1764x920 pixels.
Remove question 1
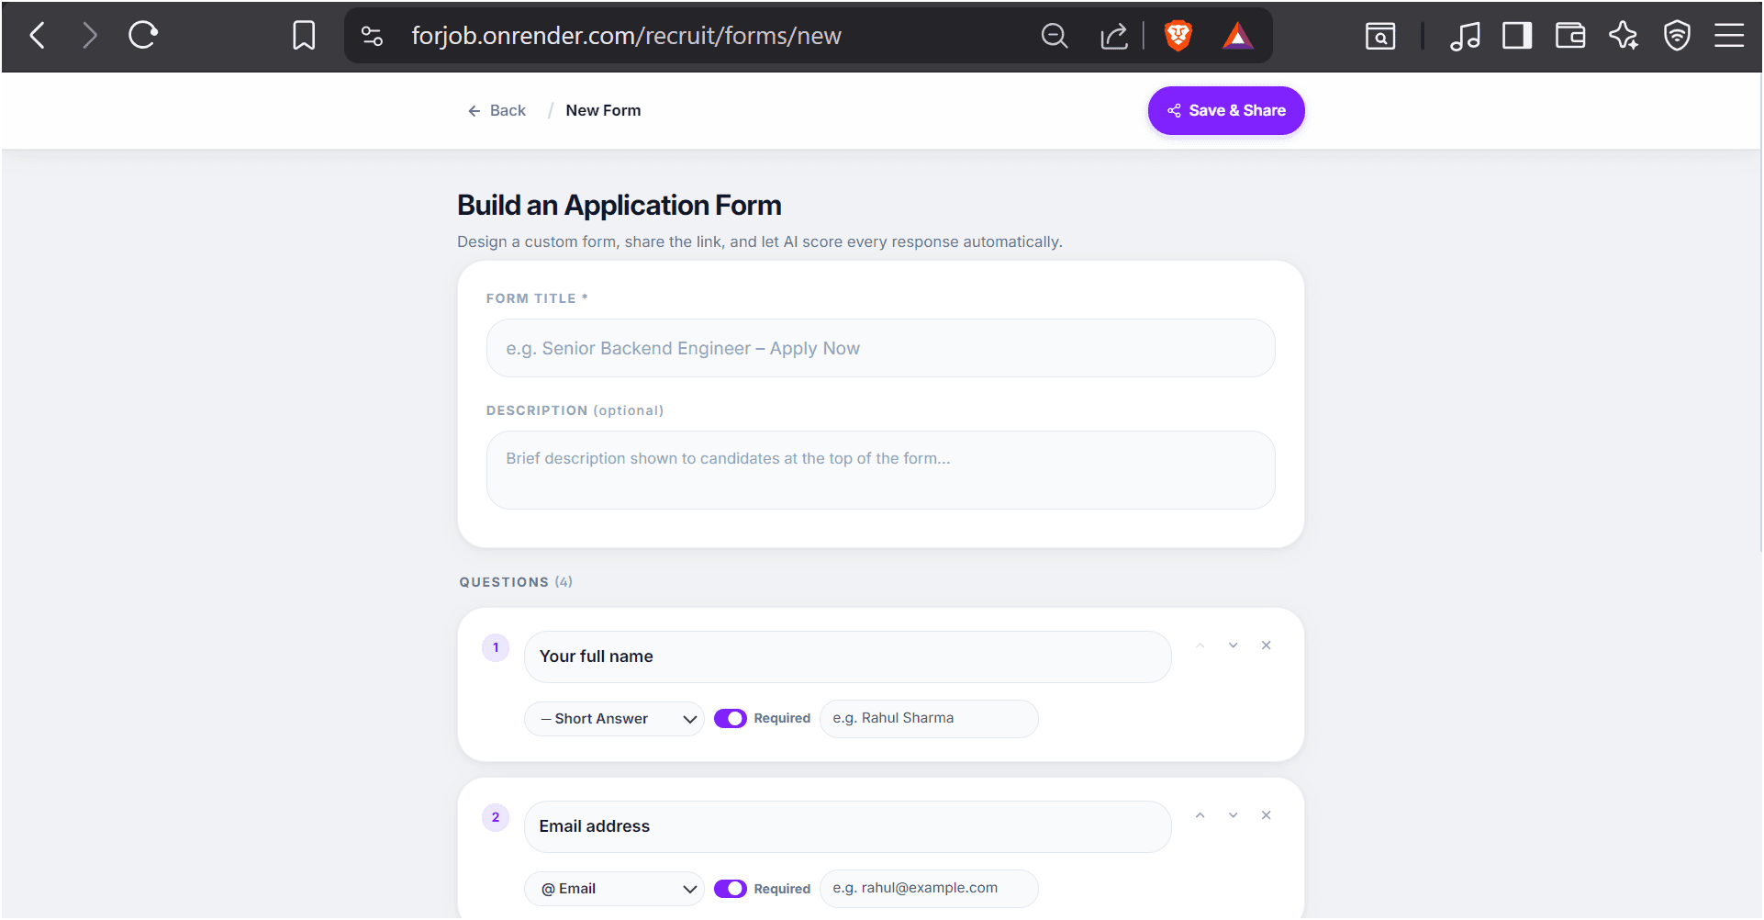pyautogui.click(x=1266, y=645)
